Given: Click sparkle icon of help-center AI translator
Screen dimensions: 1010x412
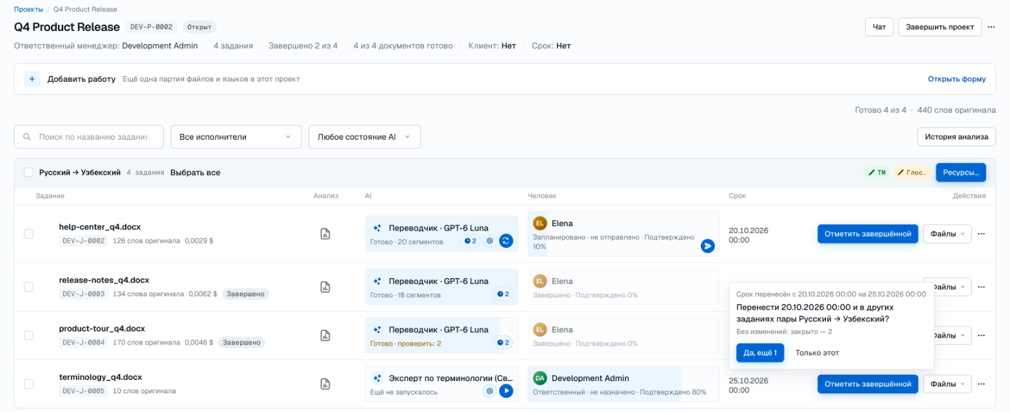Looking at the screenshot, I should click(x=377, y=227).
